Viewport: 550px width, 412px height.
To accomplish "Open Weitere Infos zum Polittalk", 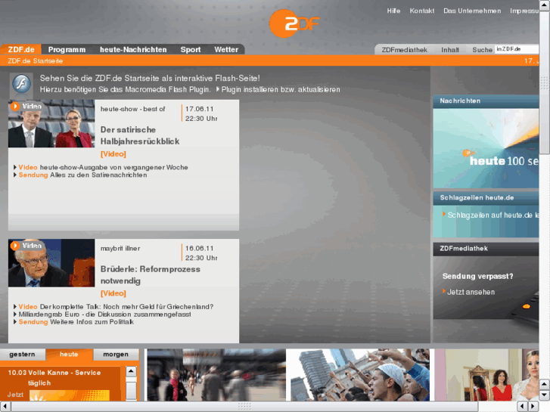I will tap(92, 322).
